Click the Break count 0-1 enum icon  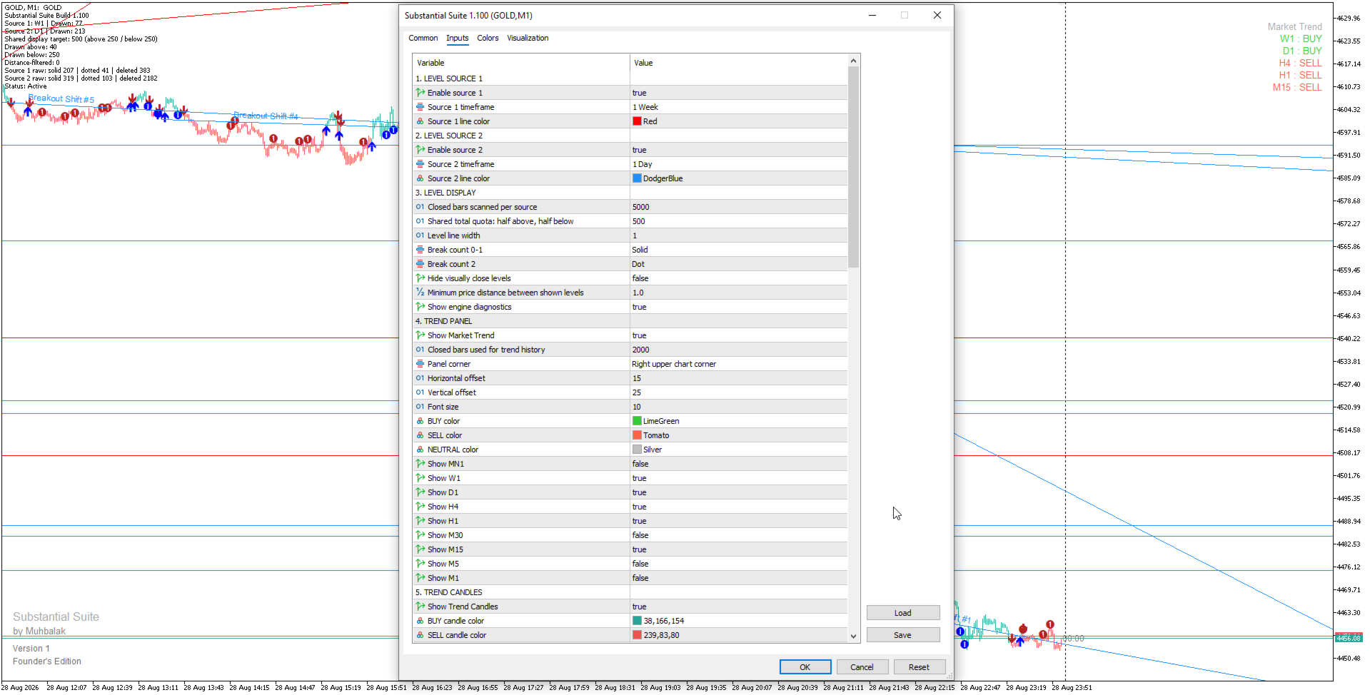point(420,250)
